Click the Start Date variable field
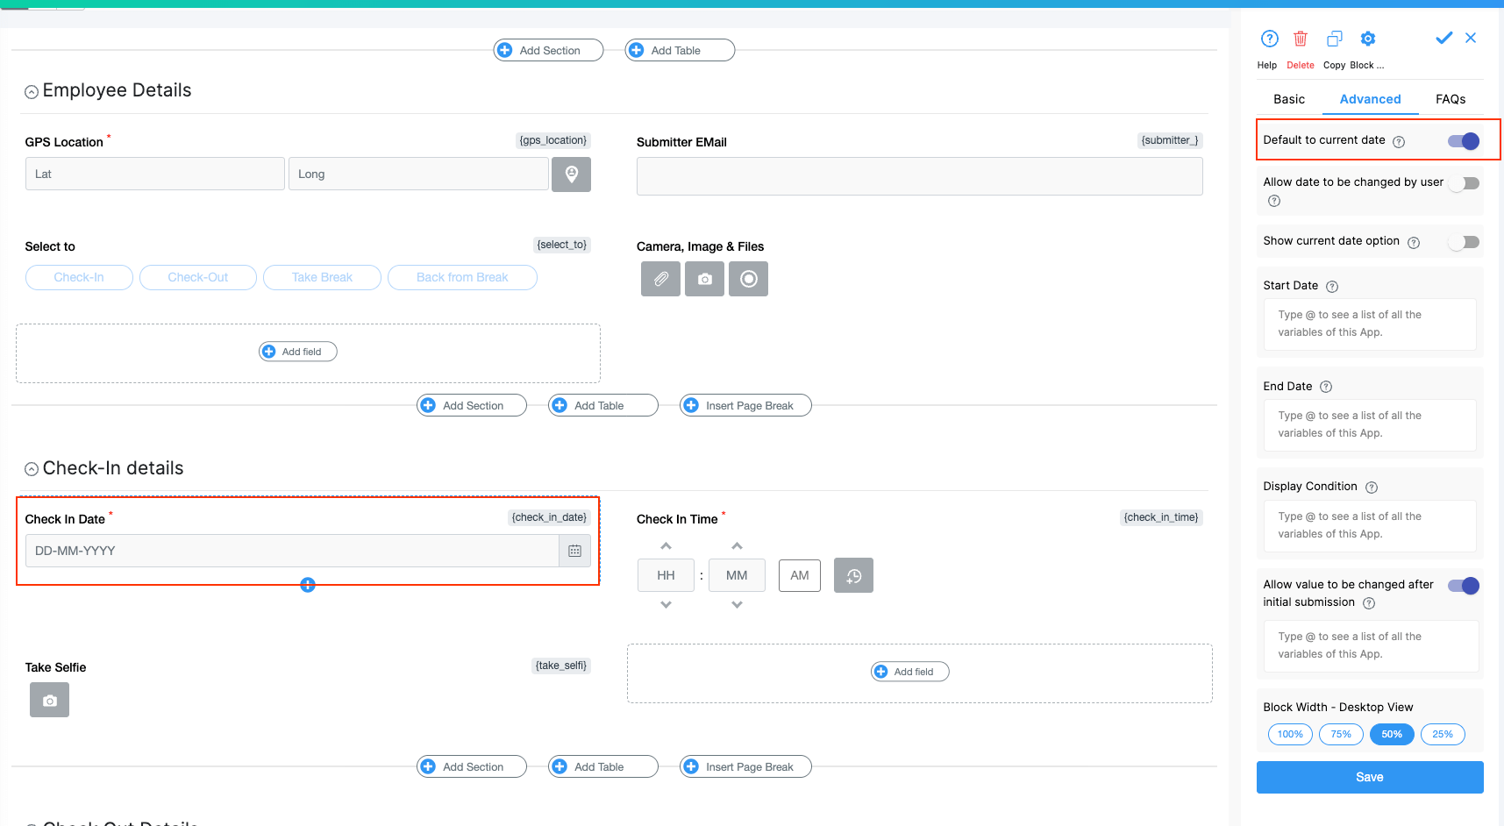1504x826 pixels. (x=1370, y=324)
